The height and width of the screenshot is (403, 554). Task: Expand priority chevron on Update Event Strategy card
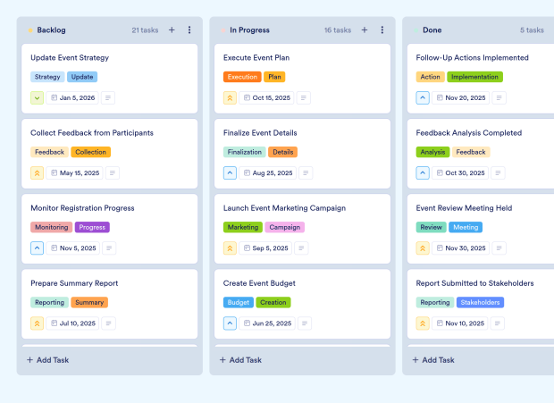(x=37, y=97)
